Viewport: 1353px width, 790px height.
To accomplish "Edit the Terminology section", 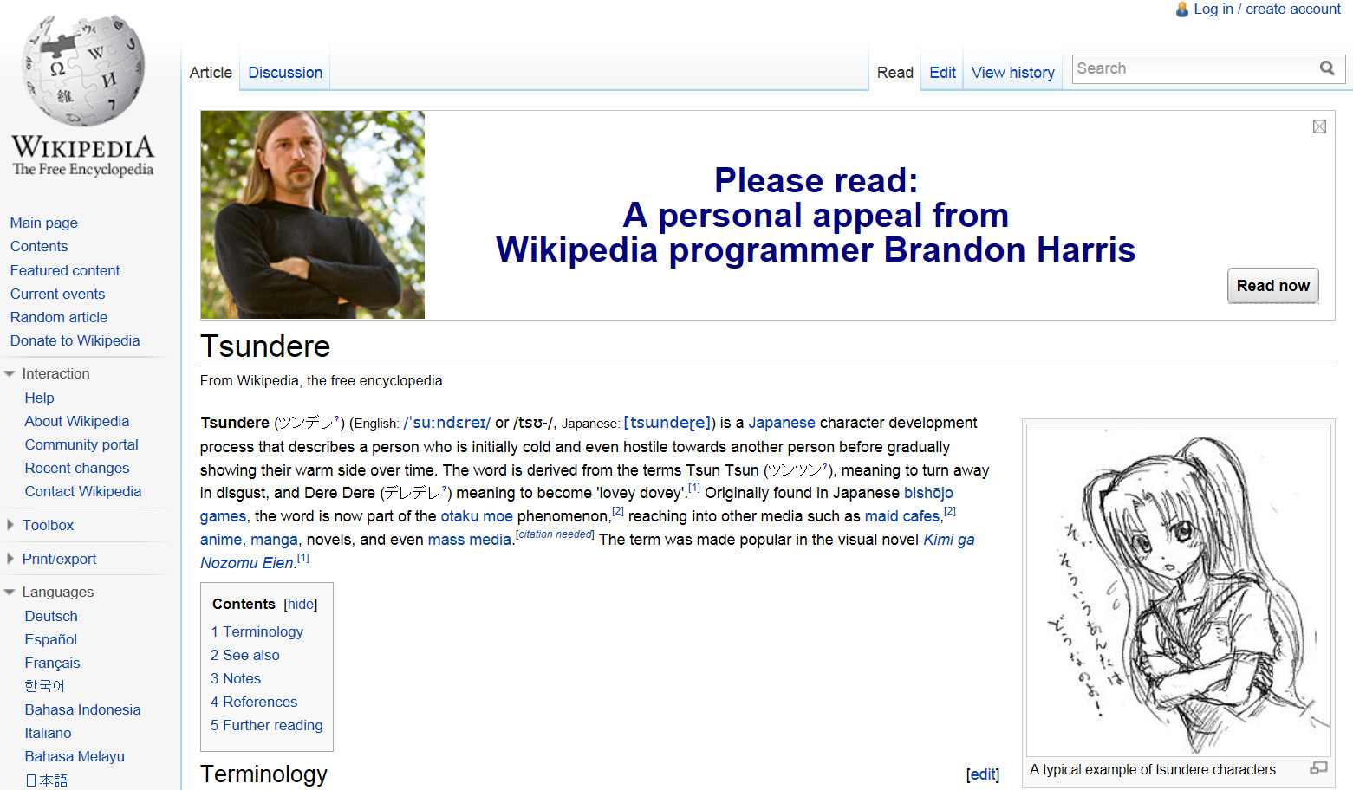I will pyautogui.click(x=983, y=774).
